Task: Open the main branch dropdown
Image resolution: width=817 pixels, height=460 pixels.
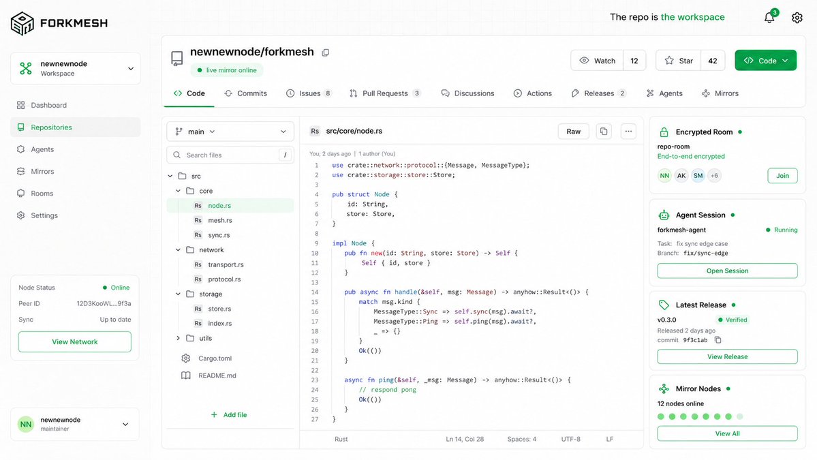Action: click(230, 132)
